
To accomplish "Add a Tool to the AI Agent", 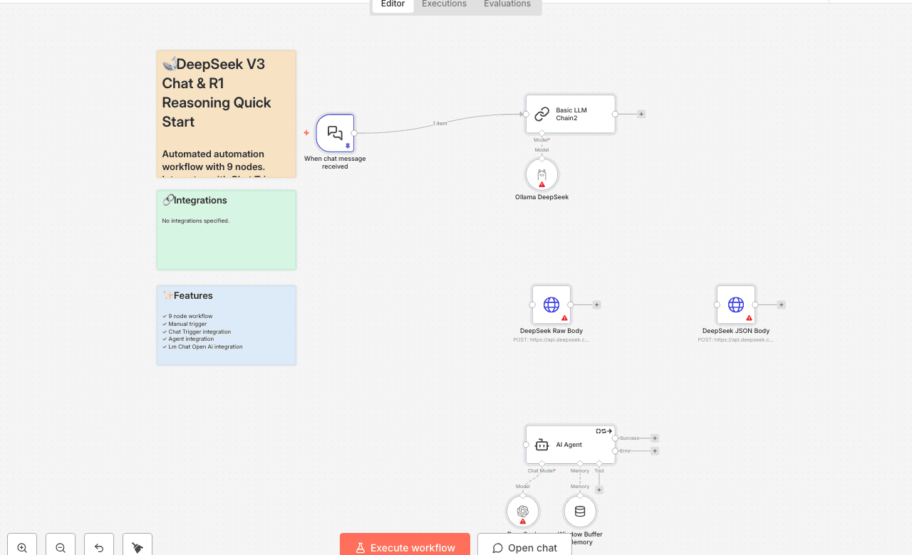I will pyautogui.click(x=599, y=490).
